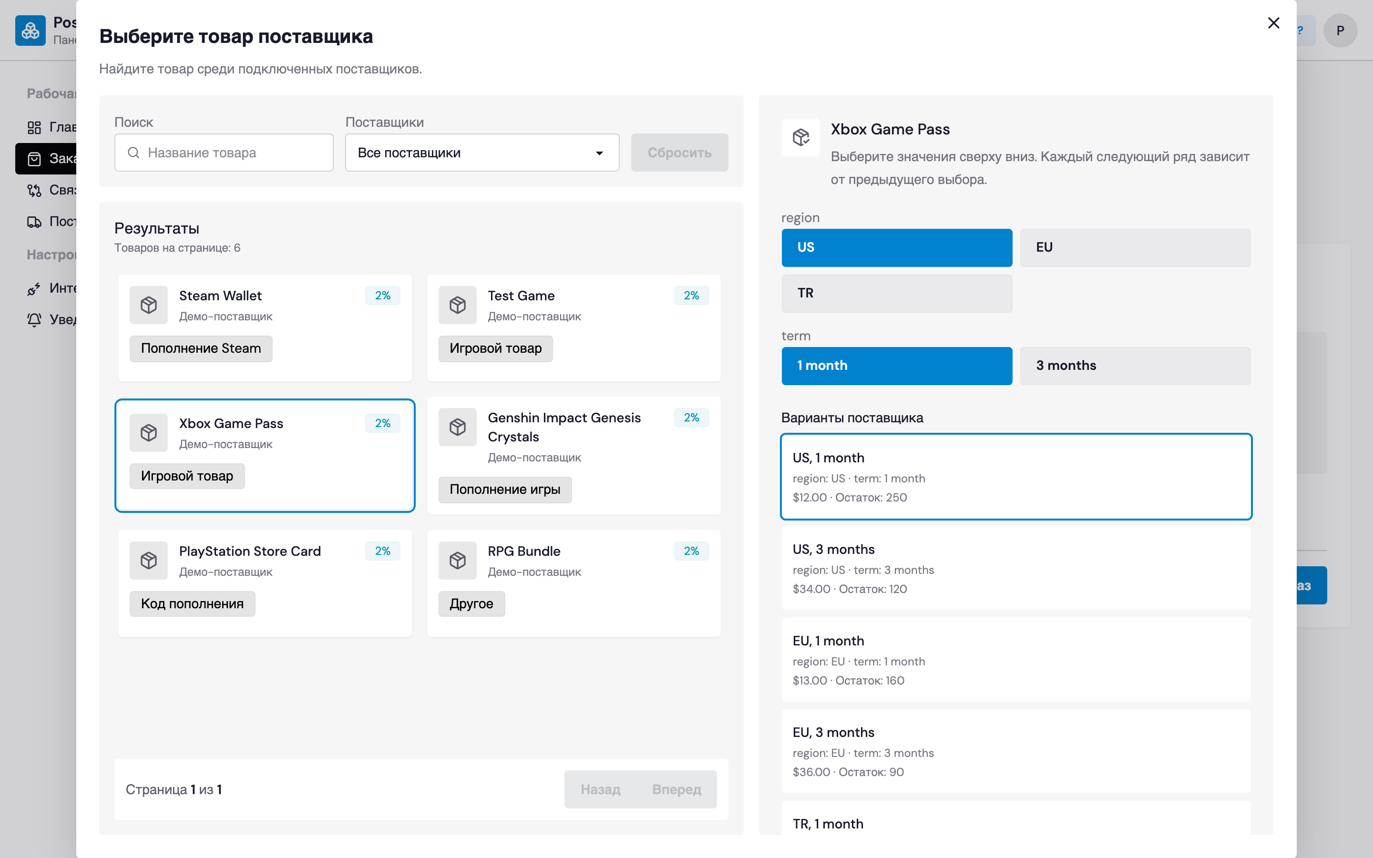Viewport: 1373px width, 858px height.
Task: Click the RPG Bundle box icon
Action: [x=457, y=560]
